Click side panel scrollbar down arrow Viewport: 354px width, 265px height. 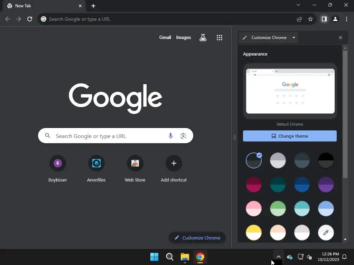(x=345, y=239)
